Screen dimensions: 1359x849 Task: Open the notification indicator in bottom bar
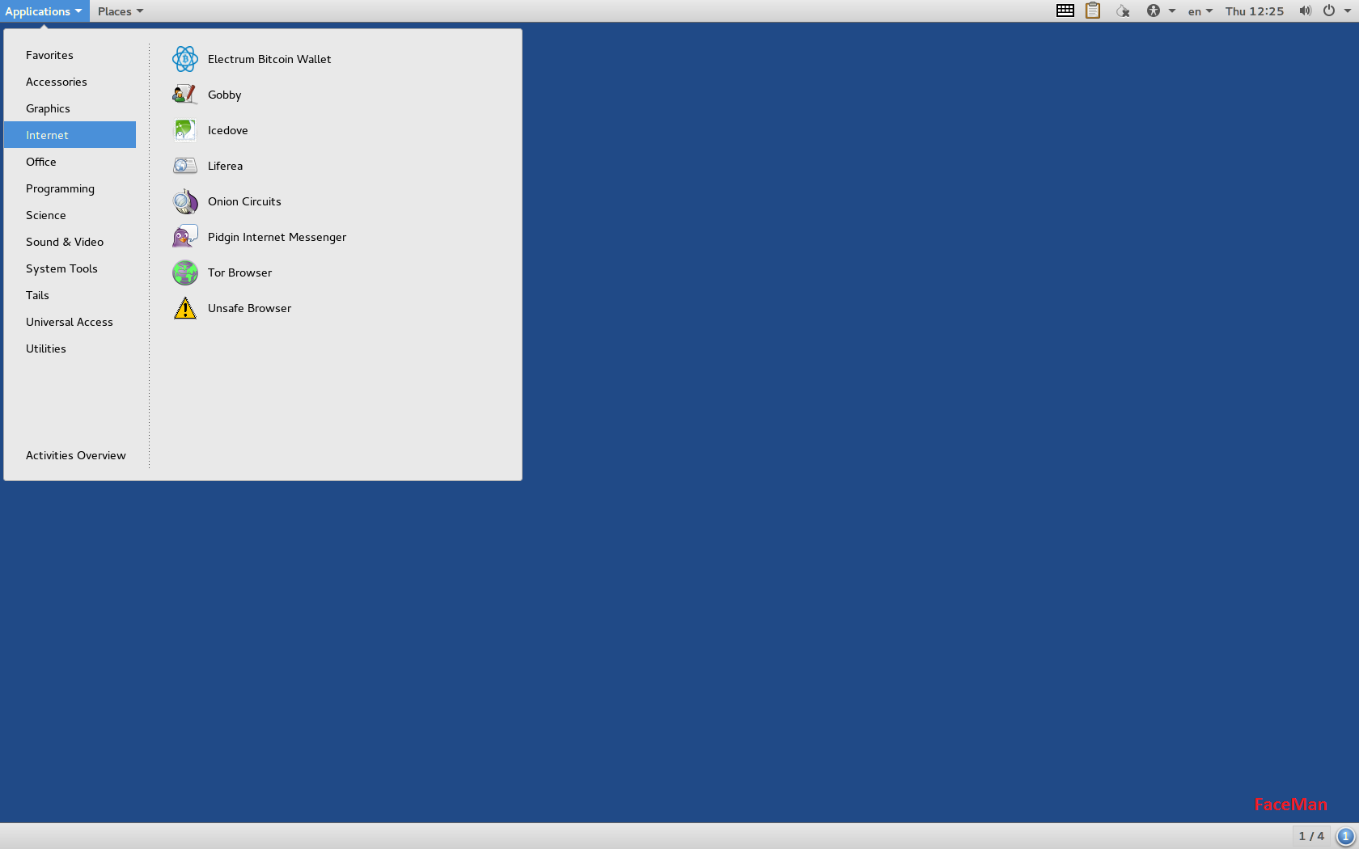1345,836
